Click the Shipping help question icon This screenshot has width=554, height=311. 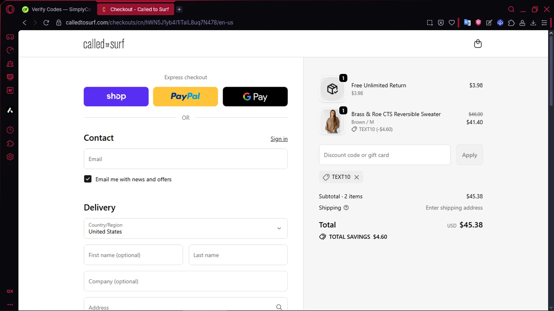pyautogui.click(x=346, y=208)
